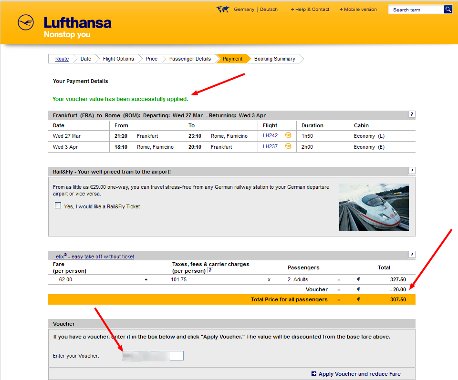
Task: Click the Lufthansa crane logo
Action: coord(26,22)
